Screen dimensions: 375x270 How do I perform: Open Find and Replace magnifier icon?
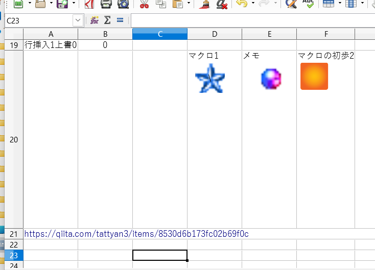point(291,4)
